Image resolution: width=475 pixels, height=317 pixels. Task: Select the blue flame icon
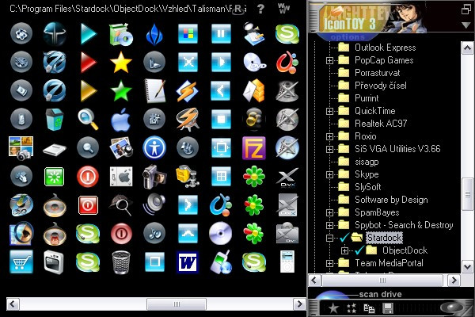click(x=154, y=34)
